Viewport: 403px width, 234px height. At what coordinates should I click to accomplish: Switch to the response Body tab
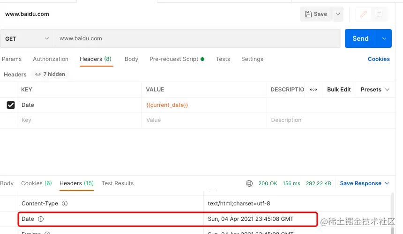tap(7, 183)
